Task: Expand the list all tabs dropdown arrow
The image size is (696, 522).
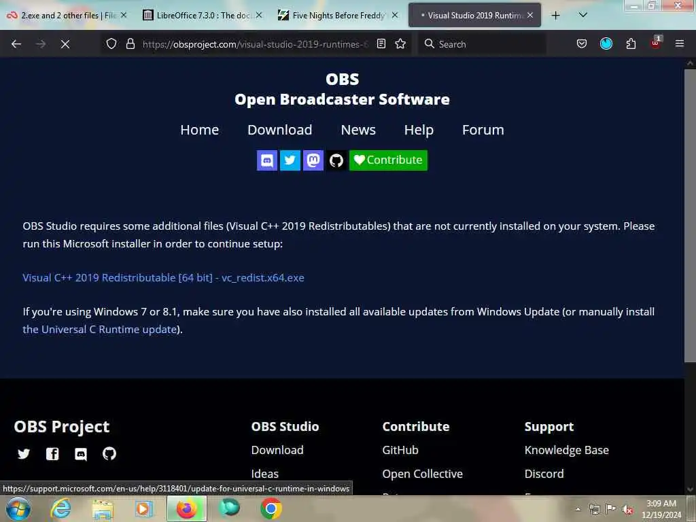Action: (582, 15)
